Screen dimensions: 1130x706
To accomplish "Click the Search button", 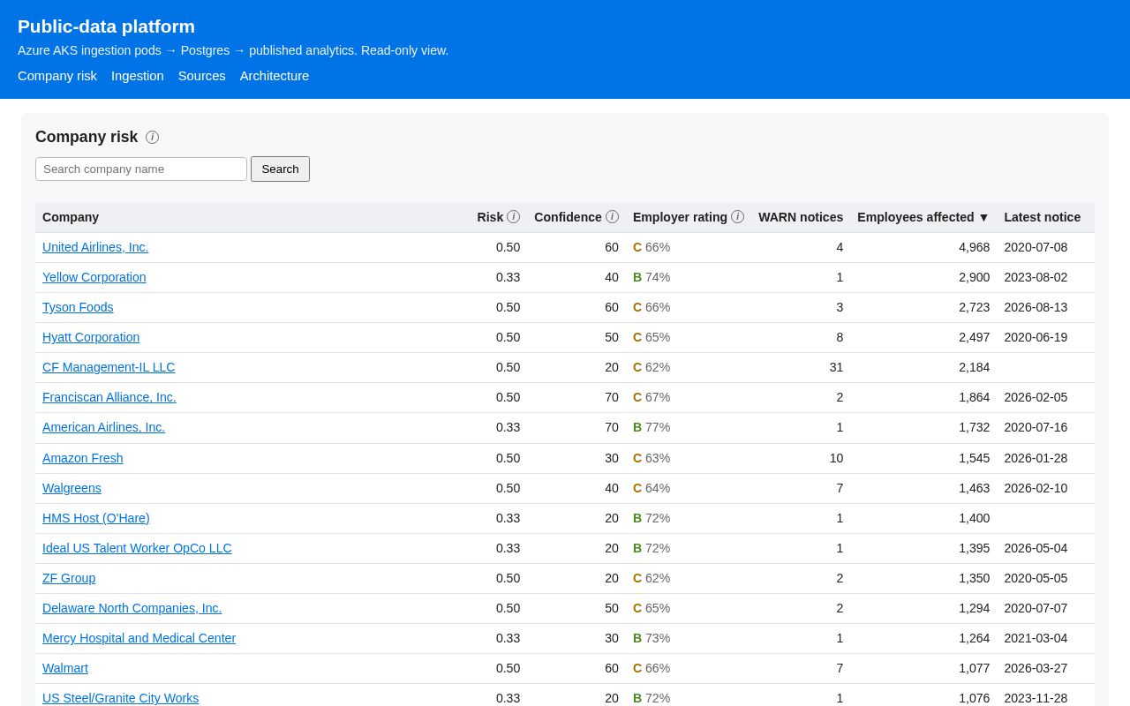I will (280, 169).
